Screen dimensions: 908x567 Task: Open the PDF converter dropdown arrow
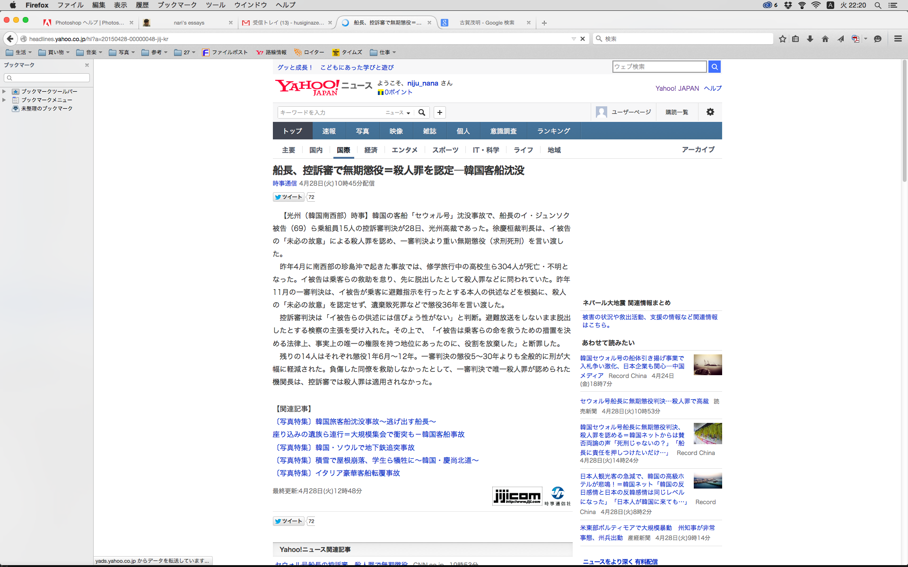[x=865, y=39]
